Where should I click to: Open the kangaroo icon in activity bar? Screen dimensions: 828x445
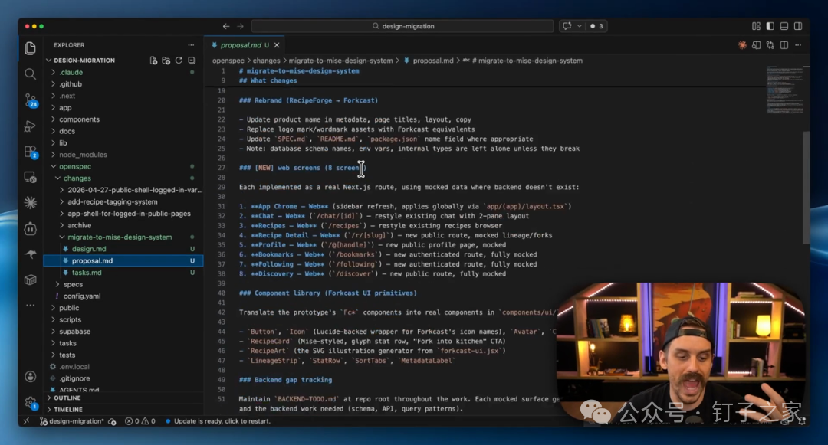(30, 254)
